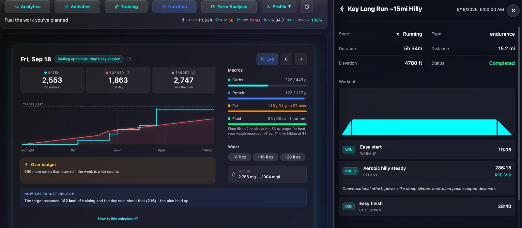Select the Easy start warmup row
This screenshot has height=228, width=522.
427,150
